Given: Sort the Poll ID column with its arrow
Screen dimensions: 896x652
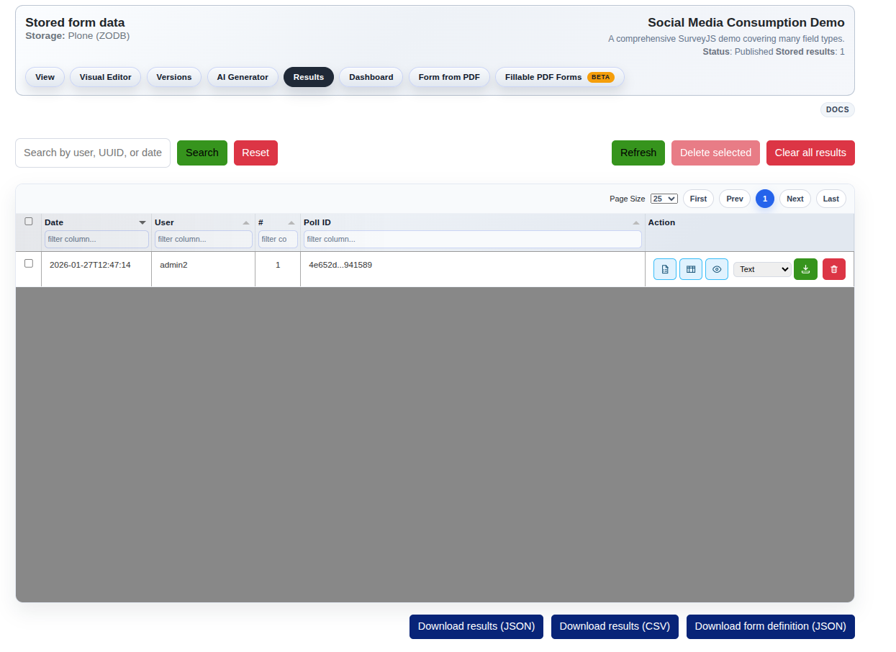Looking at the screenshot, I should pyautogui.click(x=636, y=223).
